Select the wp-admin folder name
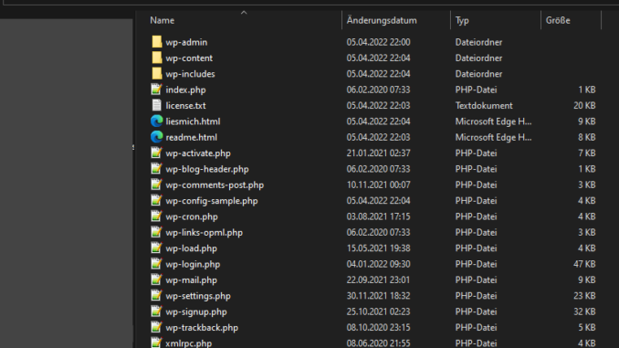The image size is (619, 348). 186,42
